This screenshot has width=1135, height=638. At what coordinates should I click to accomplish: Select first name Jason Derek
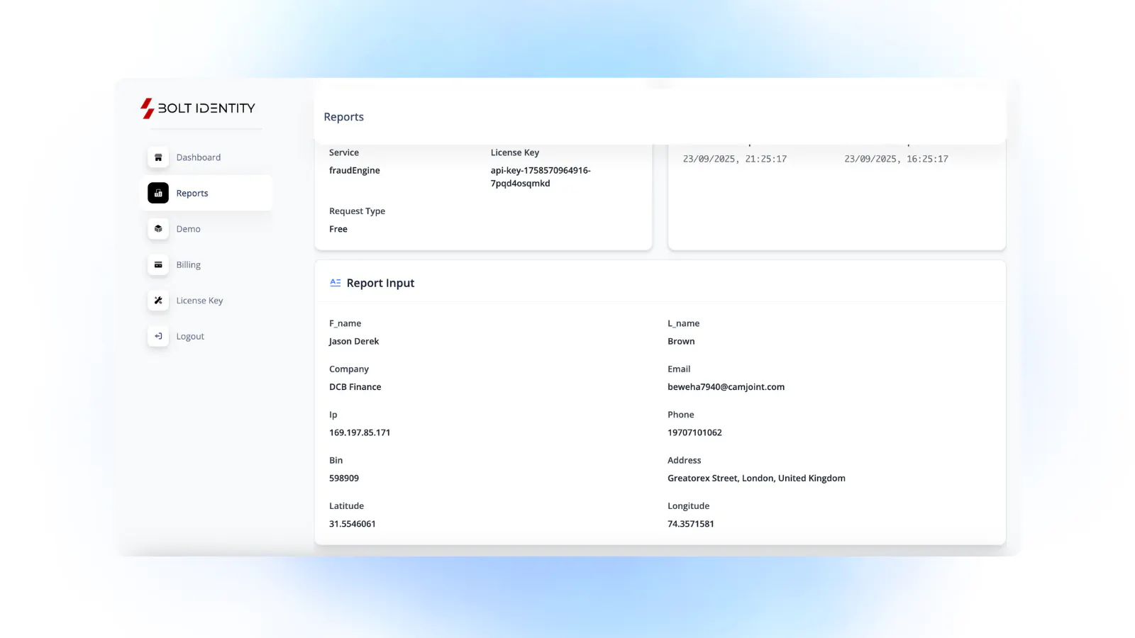click(x=354, y=341)
